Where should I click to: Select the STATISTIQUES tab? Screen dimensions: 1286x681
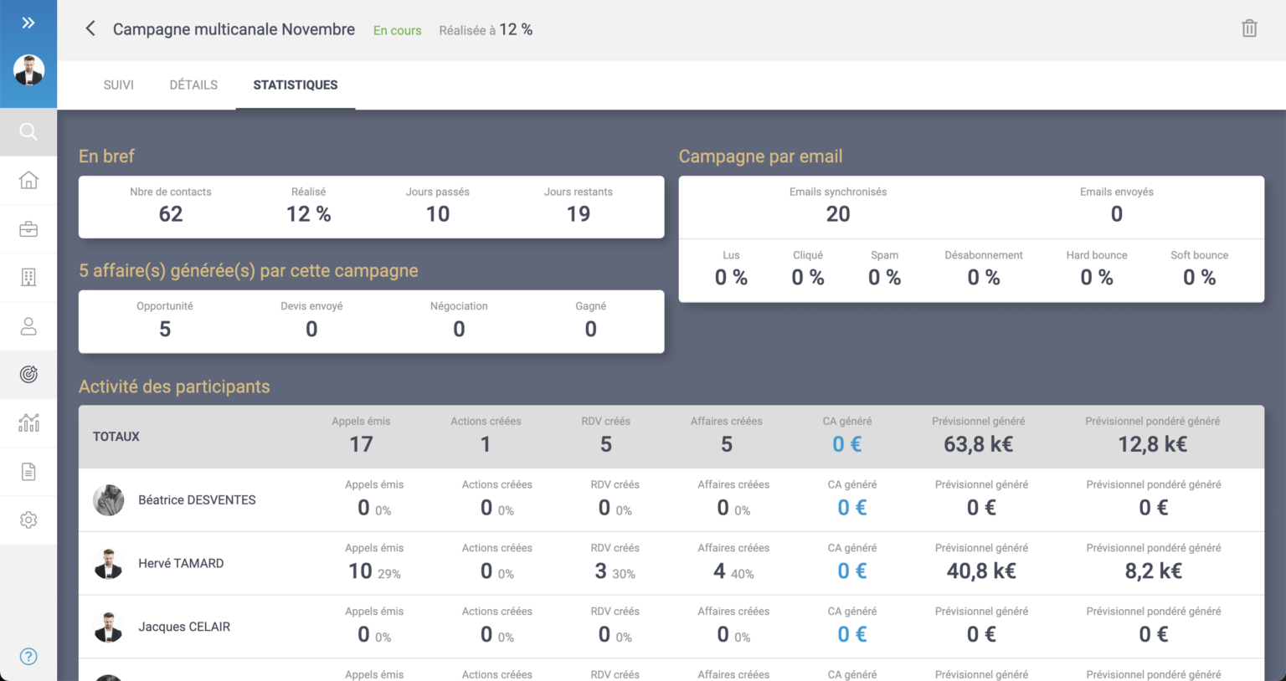[296, 84]
